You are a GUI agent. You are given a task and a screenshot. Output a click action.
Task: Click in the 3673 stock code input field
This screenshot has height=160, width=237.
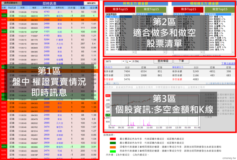point(113,61)
